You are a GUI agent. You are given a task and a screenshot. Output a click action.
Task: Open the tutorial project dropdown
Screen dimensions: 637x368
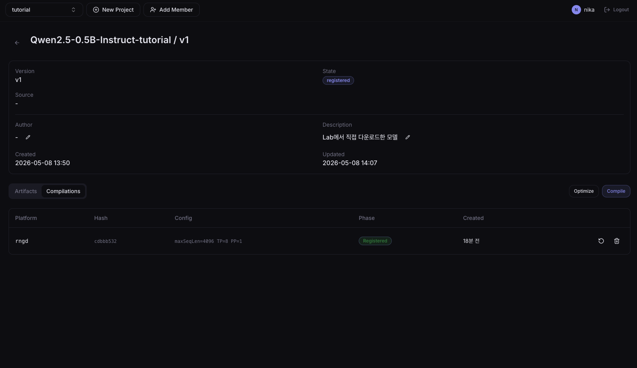point(44,10)
